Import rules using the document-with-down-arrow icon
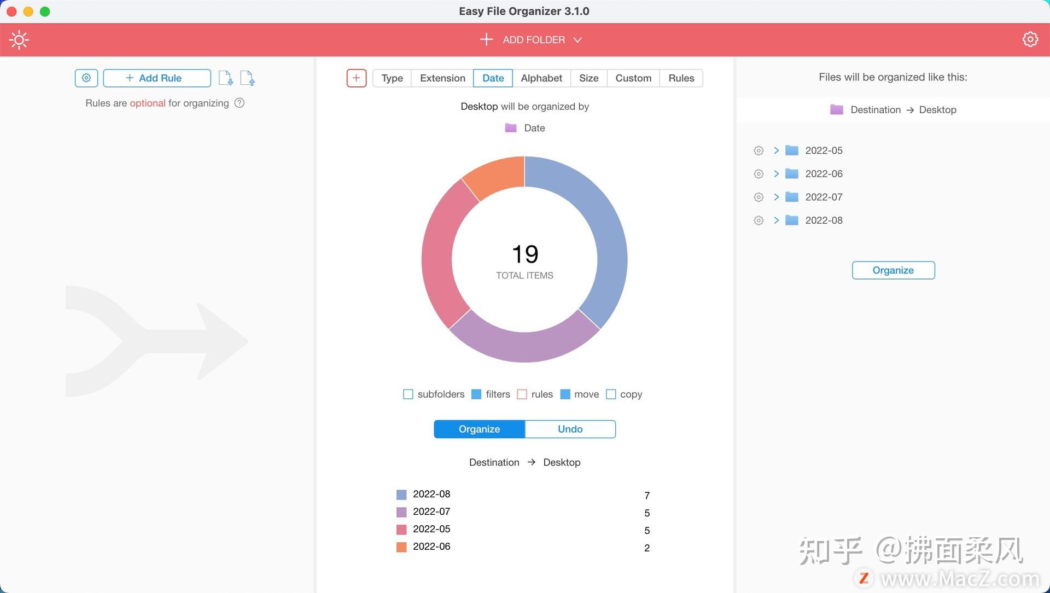The height and width of the screenshot is (593, 1050). (225, 78)
